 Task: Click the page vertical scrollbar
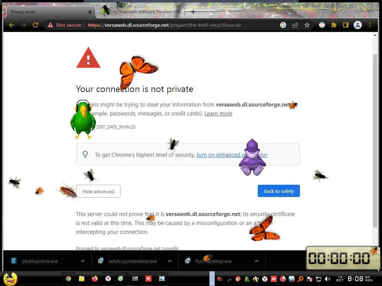[375, 141]
